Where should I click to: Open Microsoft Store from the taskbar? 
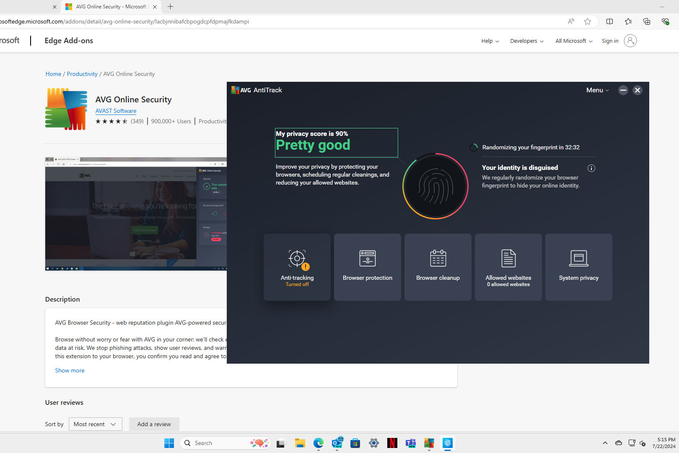coord(355,443)
